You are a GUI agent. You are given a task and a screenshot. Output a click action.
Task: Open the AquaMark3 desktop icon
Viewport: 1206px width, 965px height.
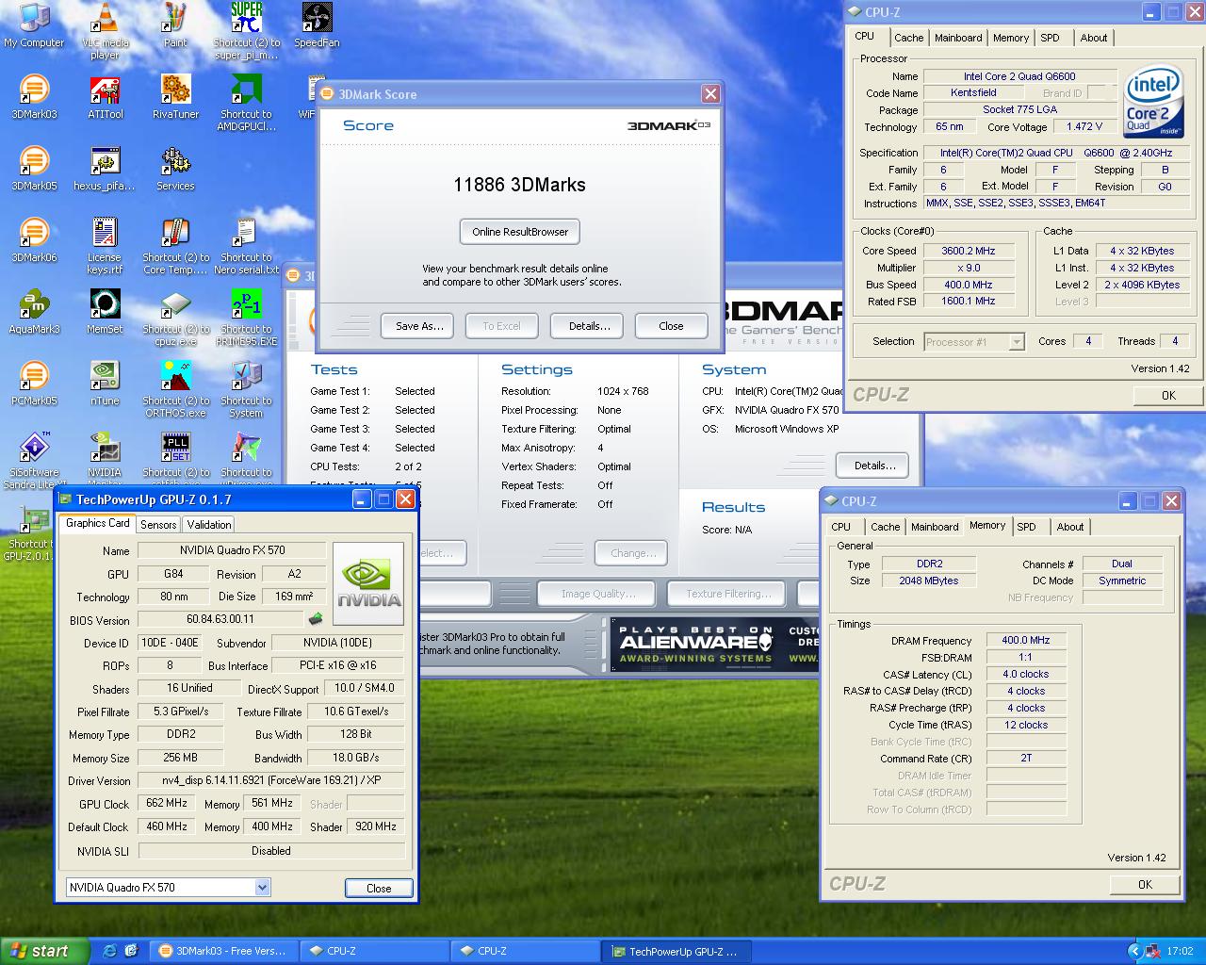(x=34, y=312)
